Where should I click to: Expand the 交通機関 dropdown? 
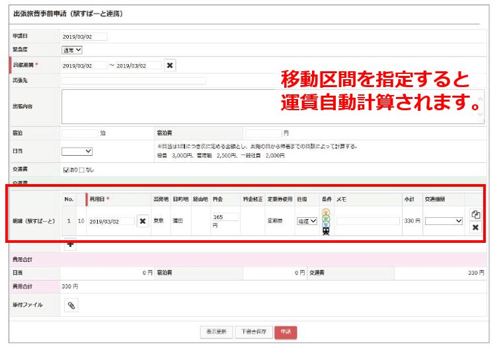click(x=444, y=221)
